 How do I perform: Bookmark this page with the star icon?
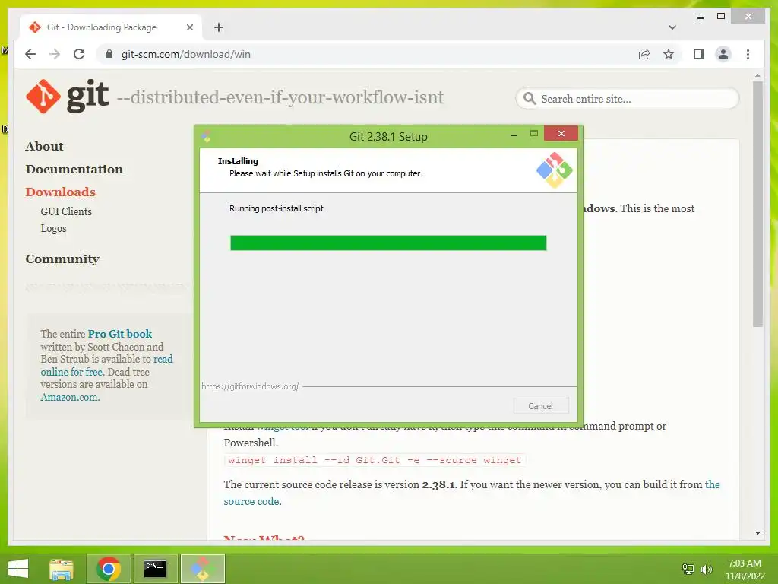tap(669, 54)
